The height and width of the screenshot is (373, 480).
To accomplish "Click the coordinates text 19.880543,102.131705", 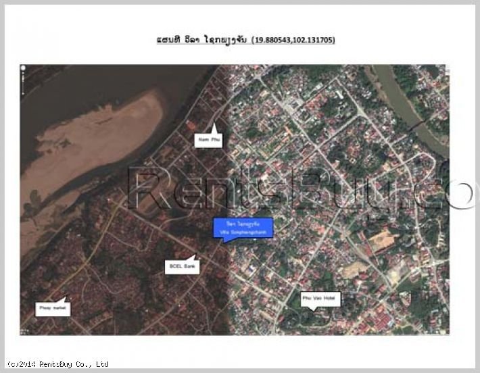I will [x=293, y=40].
